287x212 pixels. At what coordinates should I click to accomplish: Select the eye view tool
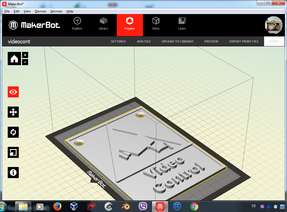(x=13, y=92)
